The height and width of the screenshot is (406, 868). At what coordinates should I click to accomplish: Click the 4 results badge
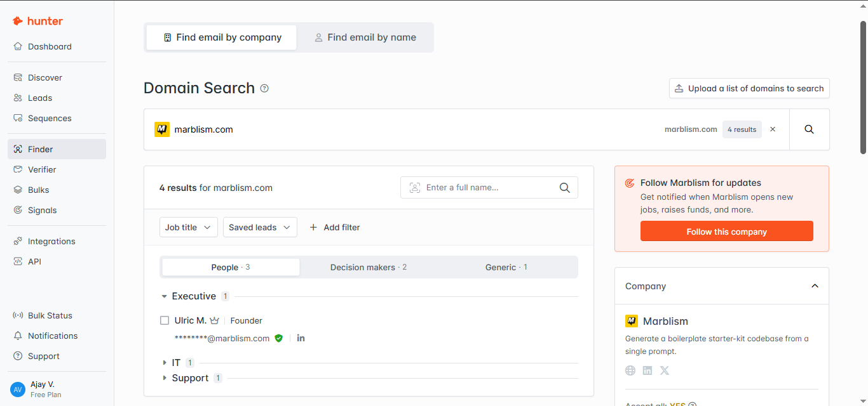(x=742, y=129)
